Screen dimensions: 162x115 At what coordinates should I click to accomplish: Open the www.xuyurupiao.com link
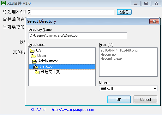coord(73,110)
